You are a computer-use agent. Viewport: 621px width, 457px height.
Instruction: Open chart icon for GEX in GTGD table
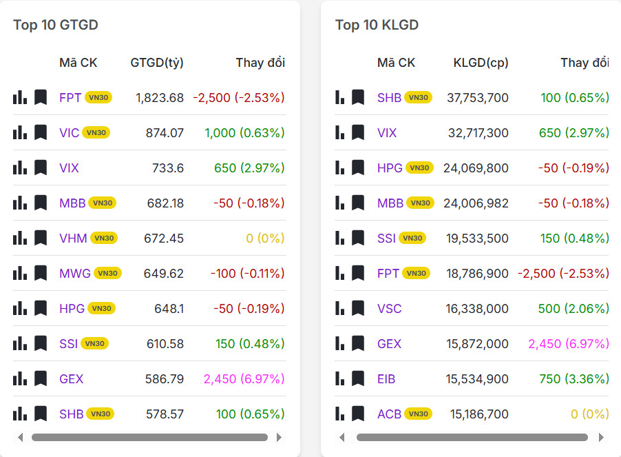click(x=20, y=378)
